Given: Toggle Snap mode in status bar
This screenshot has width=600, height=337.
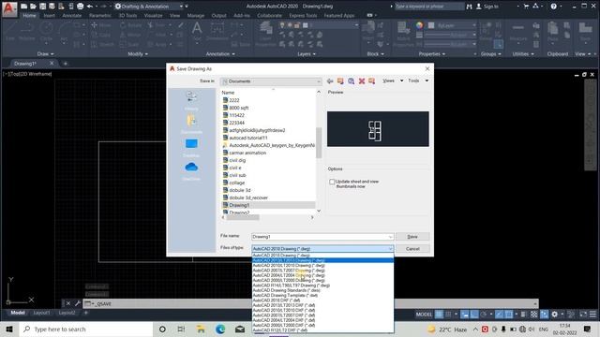Looking at the screenshot, I should pyautogui.click(x=448, y=315).
